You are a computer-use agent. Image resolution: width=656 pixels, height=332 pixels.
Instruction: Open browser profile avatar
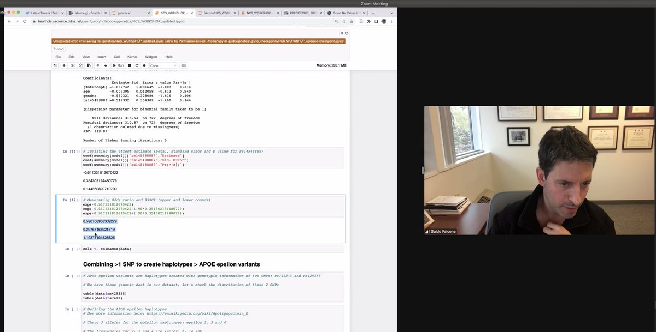point(384,21)
